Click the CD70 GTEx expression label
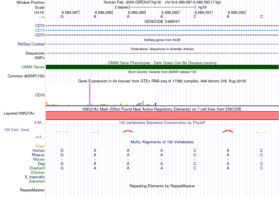The image size is (279, 197). point(40,95)
